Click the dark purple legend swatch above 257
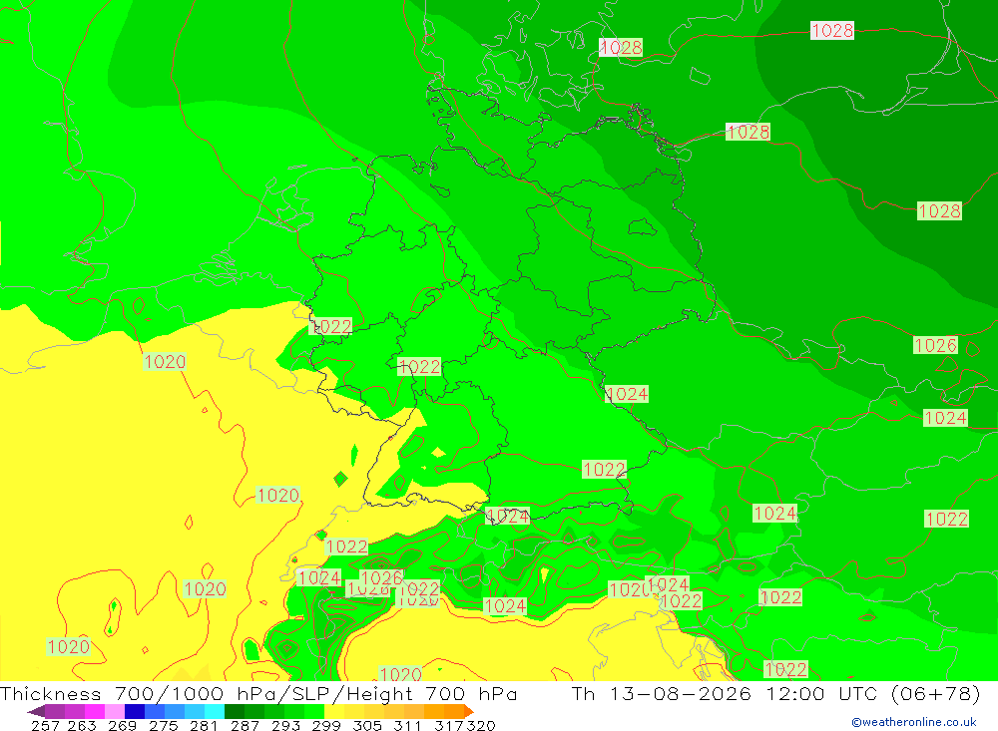 click(x=54, y=711)
